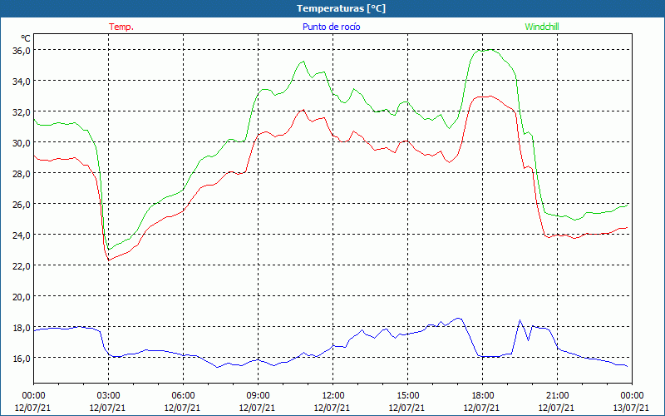The image size is (665, 416).
Task: Click the 16,0 y-axis value
Action: tap(22, 358)
